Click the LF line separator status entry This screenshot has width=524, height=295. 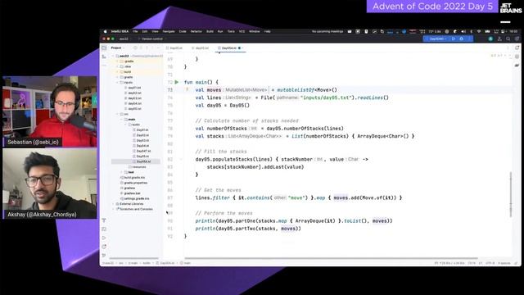tap(481, 263)
